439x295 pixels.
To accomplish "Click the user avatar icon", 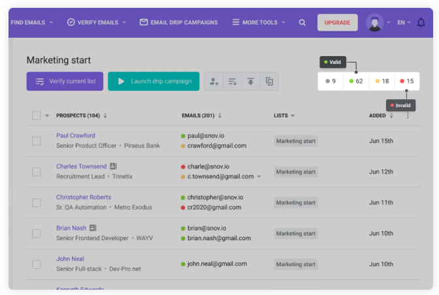I will coord(374,22).
